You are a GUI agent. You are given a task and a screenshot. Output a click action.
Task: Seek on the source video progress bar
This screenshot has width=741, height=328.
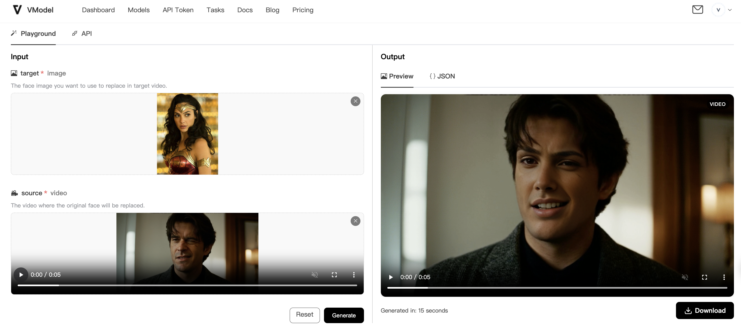pos(187,285)
